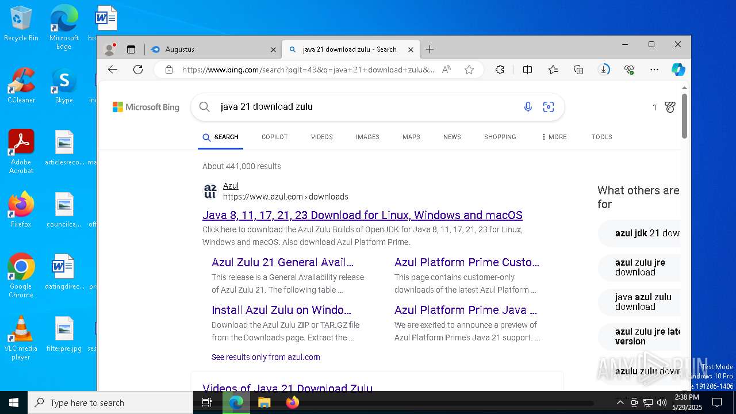Open the Extensions puzzle icon
The height and width of the screenshot is (414, 736).
(x=500, y=70)
